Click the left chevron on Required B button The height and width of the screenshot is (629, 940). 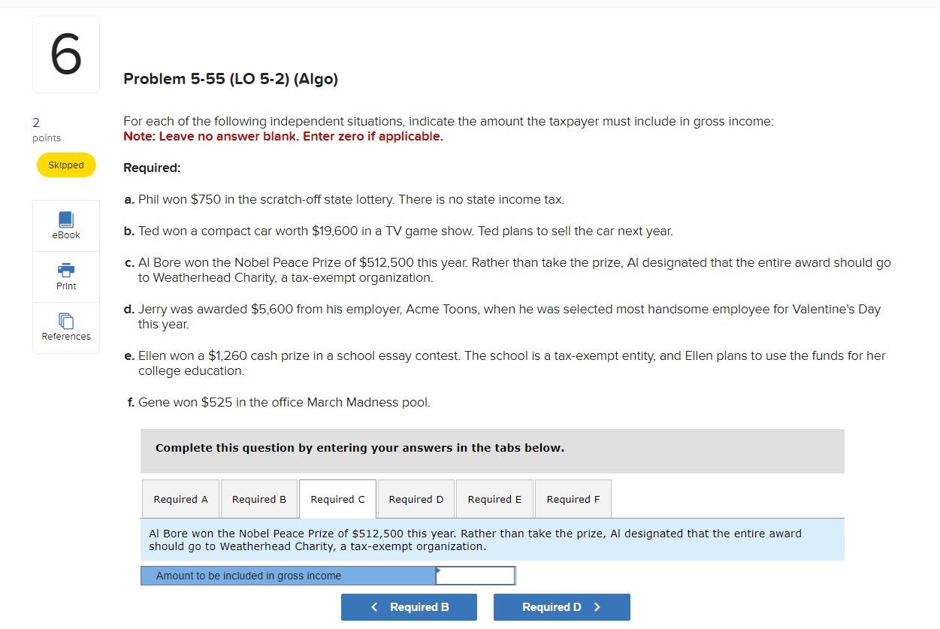[374, 606]
